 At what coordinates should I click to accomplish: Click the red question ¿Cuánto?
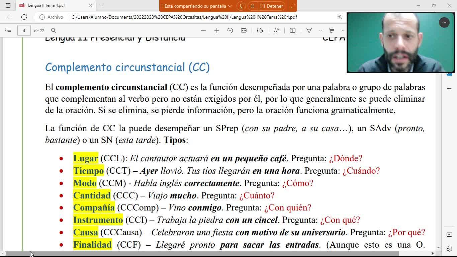point(257,195)
